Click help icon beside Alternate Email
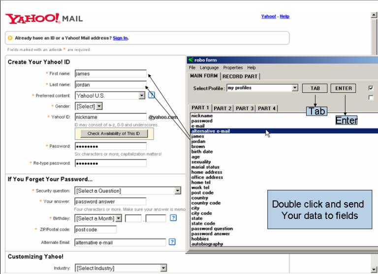The width and height of the screenshot is (378, 274). click(x=172, y=242)
